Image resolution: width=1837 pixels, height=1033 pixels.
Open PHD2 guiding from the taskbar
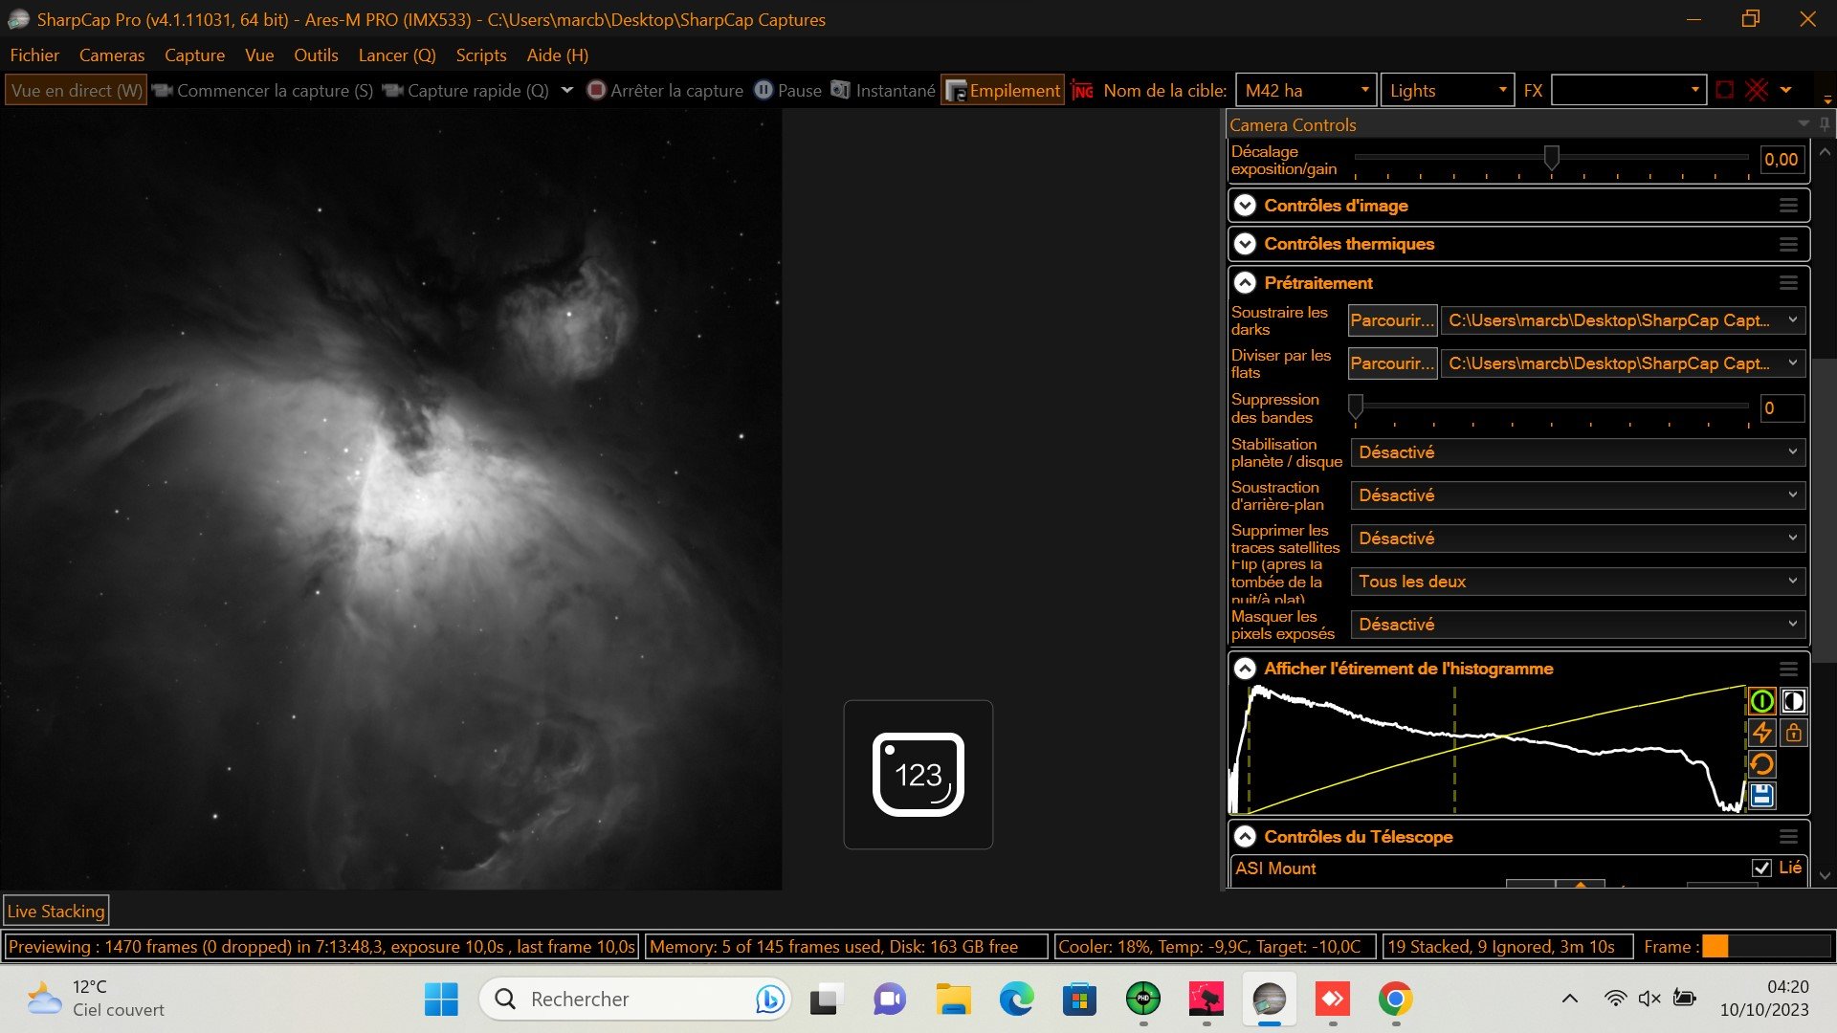tap(1143, 1000)
